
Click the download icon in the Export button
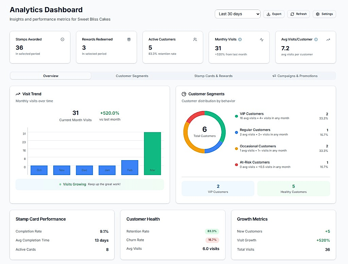coord(268,14)
